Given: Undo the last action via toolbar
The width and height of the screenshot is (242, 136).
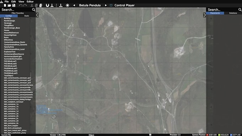Looking at the screenshot, I should (x=21, y=5).
